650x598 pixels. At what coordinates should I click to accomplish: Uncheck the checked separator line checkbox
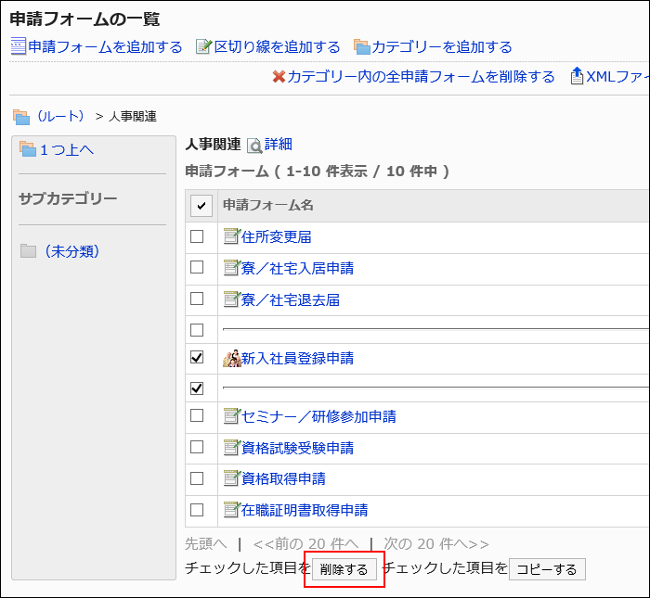pos(197,388)
